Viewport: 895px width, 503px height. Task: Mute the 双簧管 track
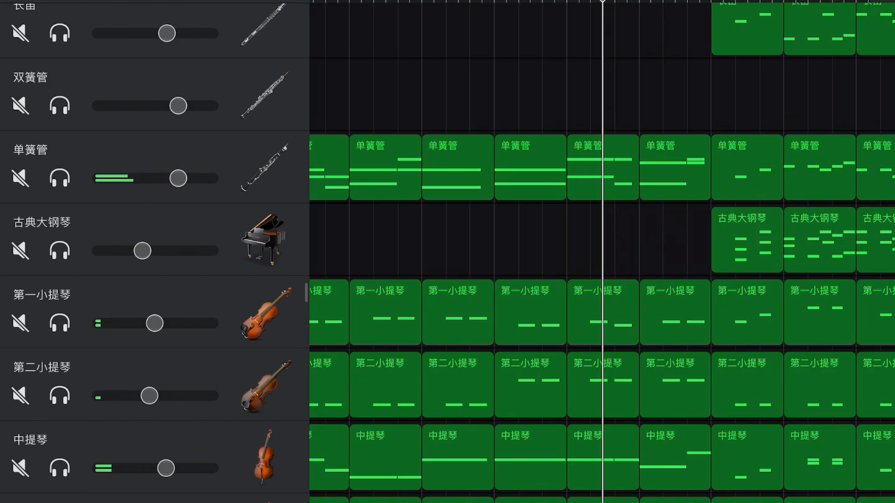(21, 106)
